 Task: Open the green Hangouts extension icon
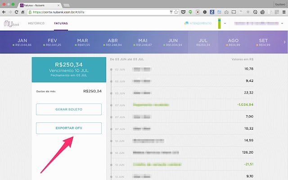click(190, 12)
